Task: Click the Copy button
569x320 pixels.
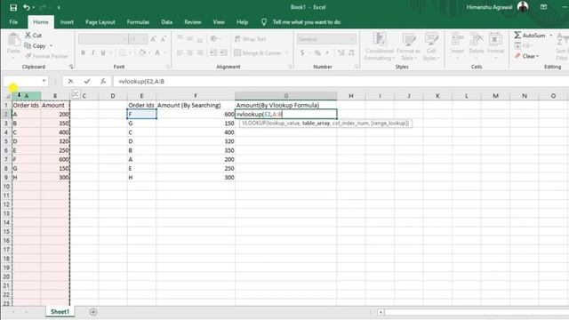Action: click(x=36, y=46)
